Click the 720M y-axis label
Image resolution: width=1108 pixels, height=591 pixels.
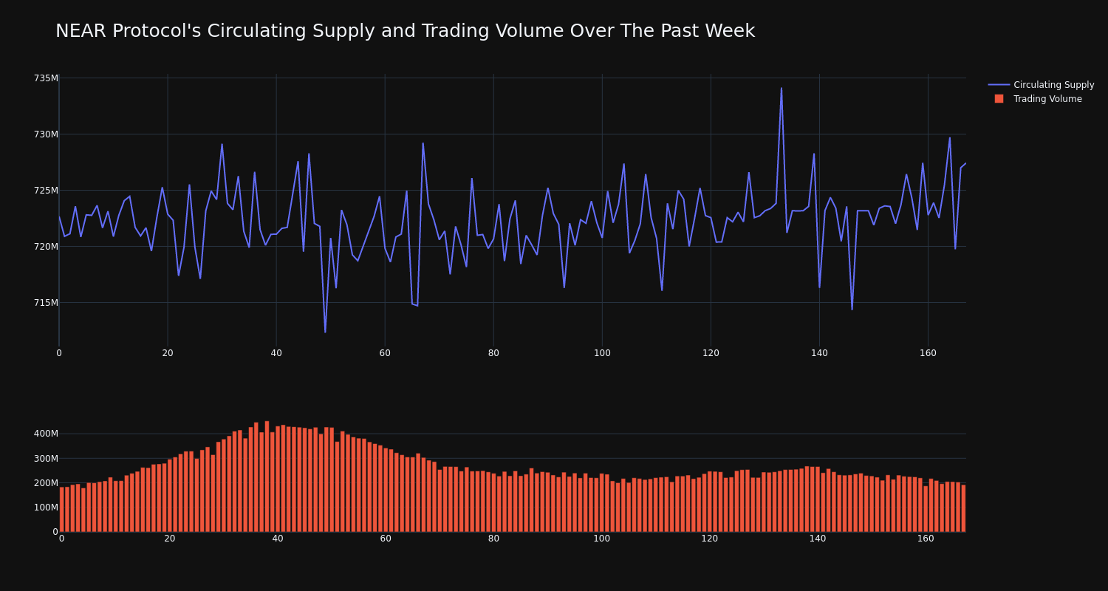[46, 247]
